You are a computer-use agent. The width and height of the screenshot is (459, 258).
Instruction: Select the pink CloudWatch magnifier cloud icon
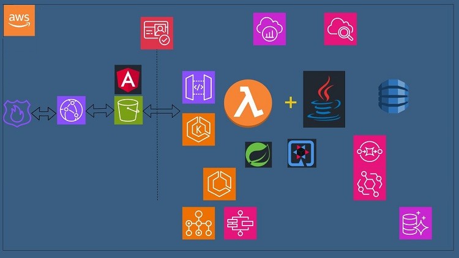point(340,29)
